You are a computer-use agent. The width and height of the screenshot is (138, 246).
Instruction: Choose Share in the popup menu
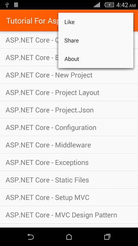pos(96,41)
